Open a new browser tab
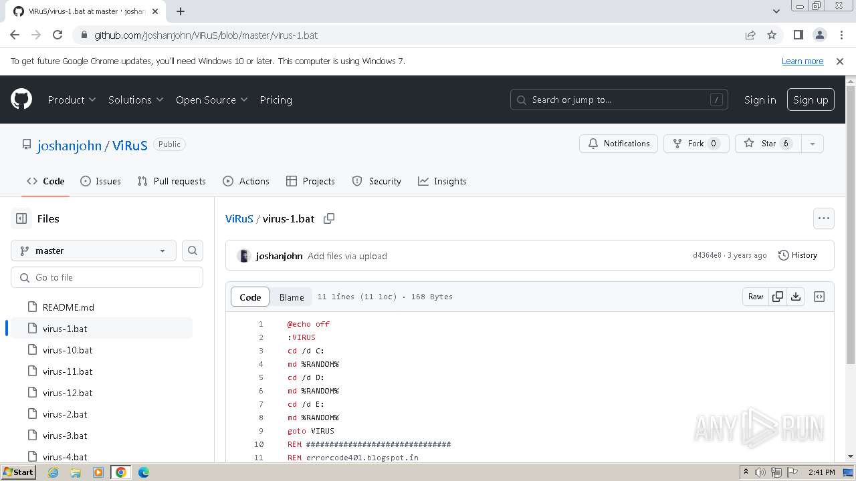This screenshot has height=481, width=856. (x=181, y=11)
